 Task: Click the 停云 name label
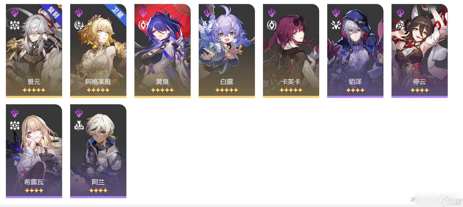click(420, 82)
